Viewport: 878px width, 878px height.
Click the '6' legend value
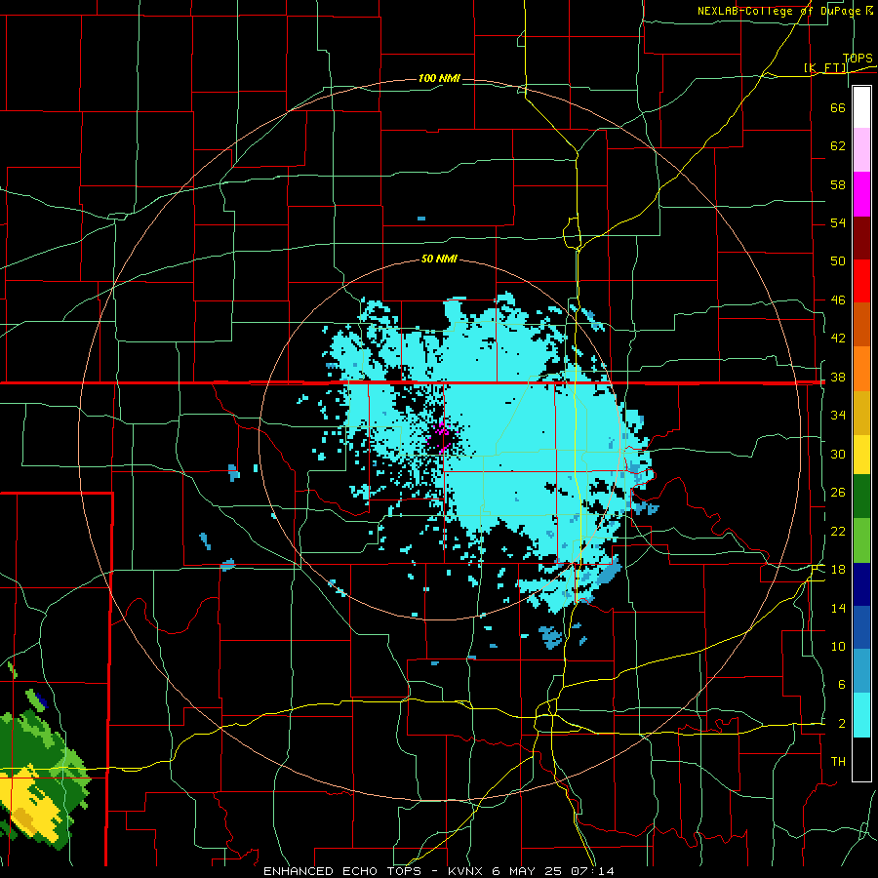pos(841,684)
